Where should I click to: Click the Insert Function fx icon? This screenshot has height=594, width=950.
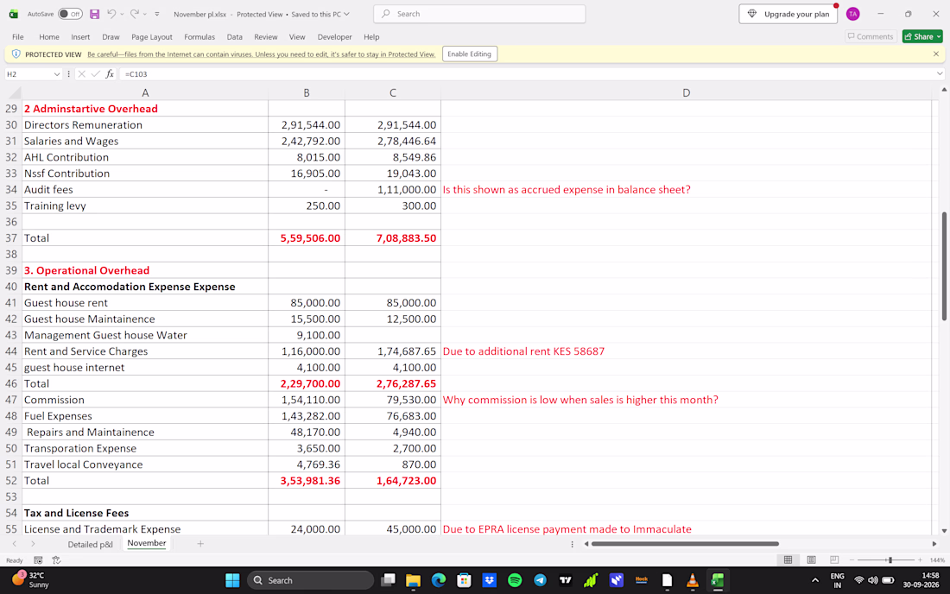coord(110,74)
